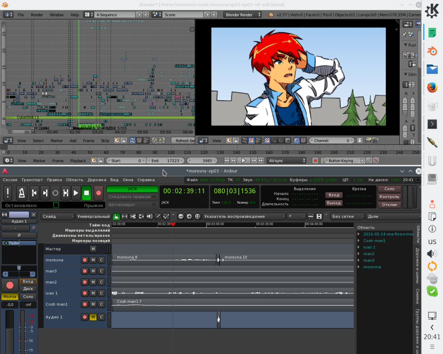The height and width of the screenshot is (354, 443).
Task: Select the Range tool in Ardour
Action: [x=124, y=217]
